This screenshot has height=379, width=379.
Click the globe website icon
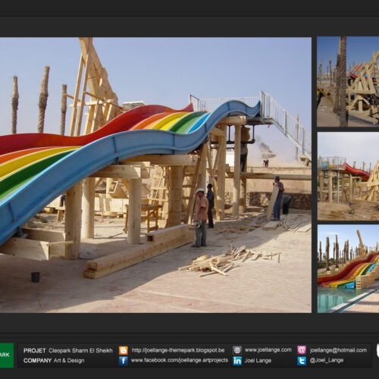point(237,350)
